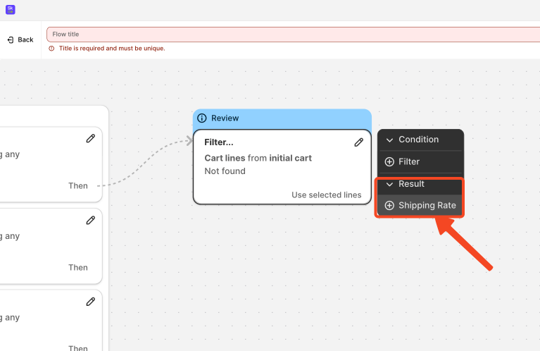540x351 pixels.
Task: Select the 'Use selected lines' output
Action: [326, 195]
